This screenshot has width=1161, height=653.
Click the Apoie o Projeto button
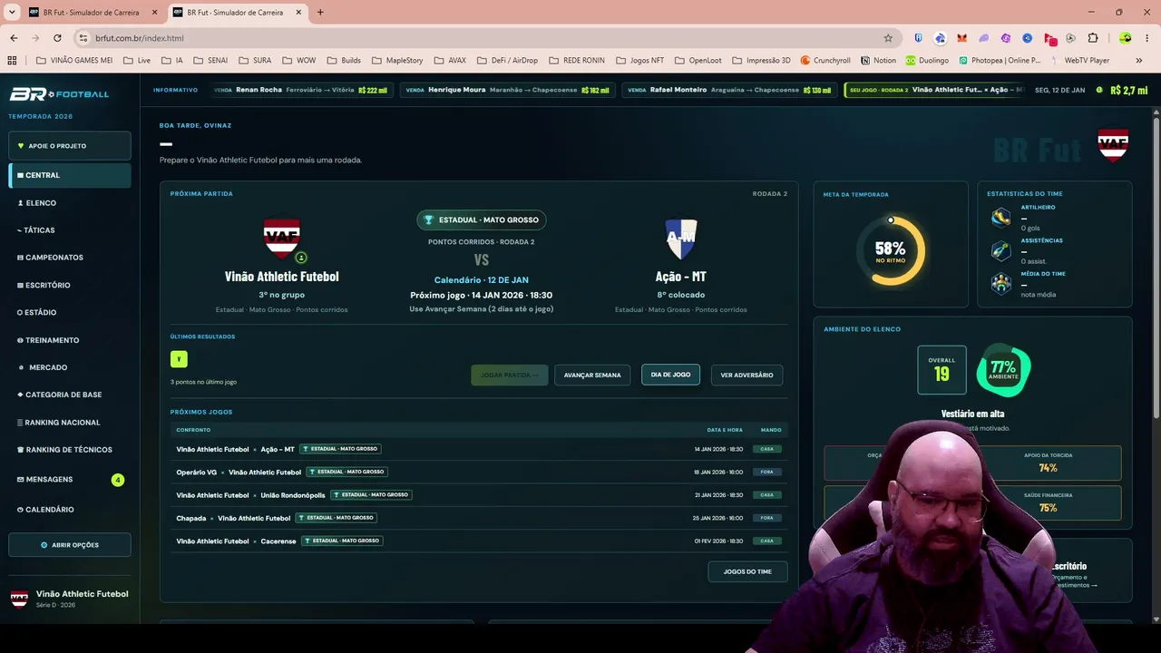click(x=70, y=146)
